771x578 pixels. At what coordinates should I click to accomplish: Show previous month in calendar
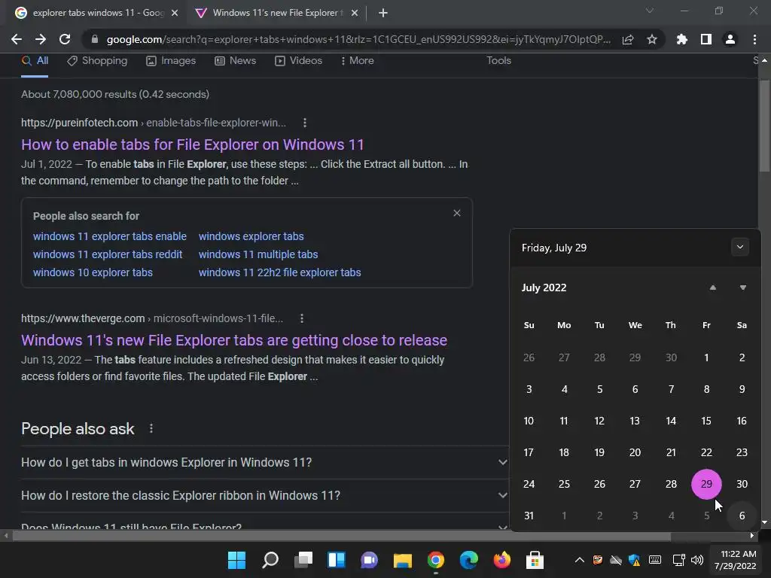(713, 287)
